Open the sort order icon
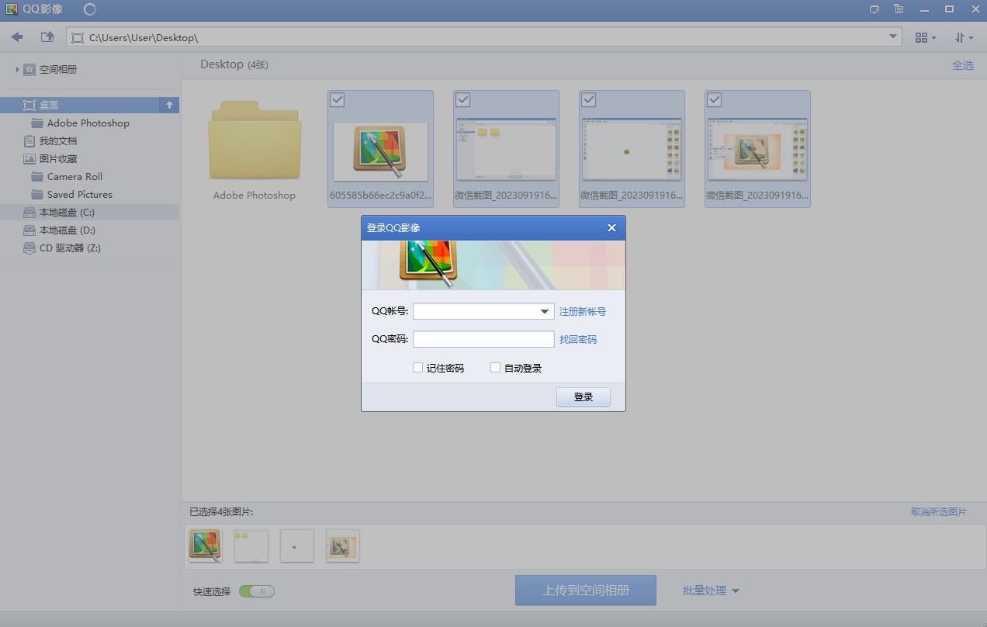Viewport: 987px width, 627px height. 964,37
